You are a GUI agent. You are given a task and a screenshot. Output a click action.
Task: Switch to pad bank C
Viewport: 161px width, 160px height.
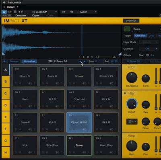(6, 93)
